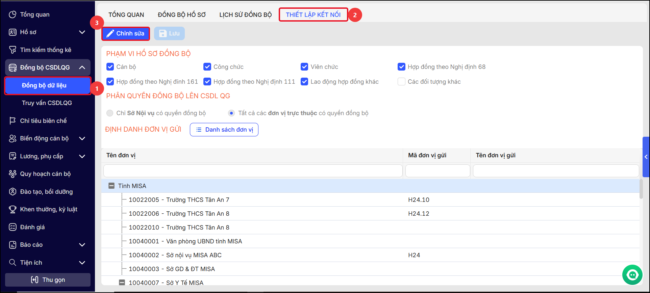Click the Mã đơn vị gửi filter field
Screen dimensions: 650x293
437,171
